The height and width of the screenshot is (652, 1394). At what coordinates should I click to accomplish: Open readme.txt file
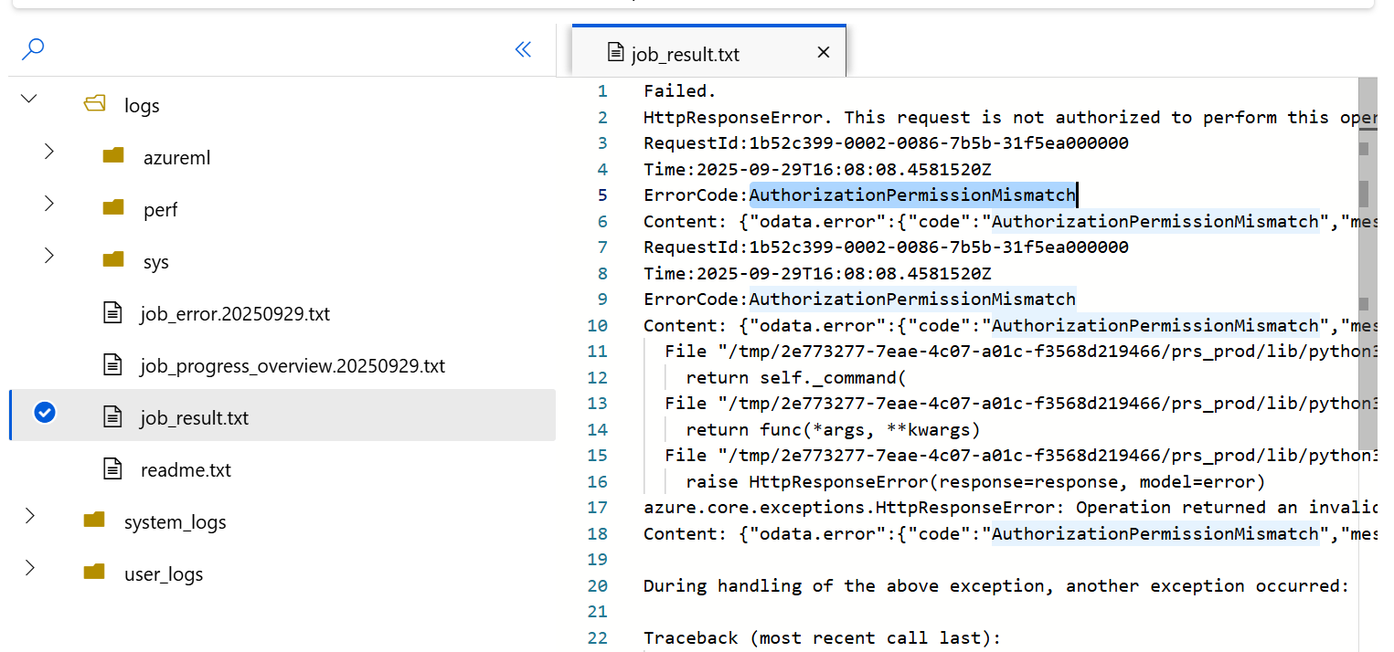(x=186, y=470)
